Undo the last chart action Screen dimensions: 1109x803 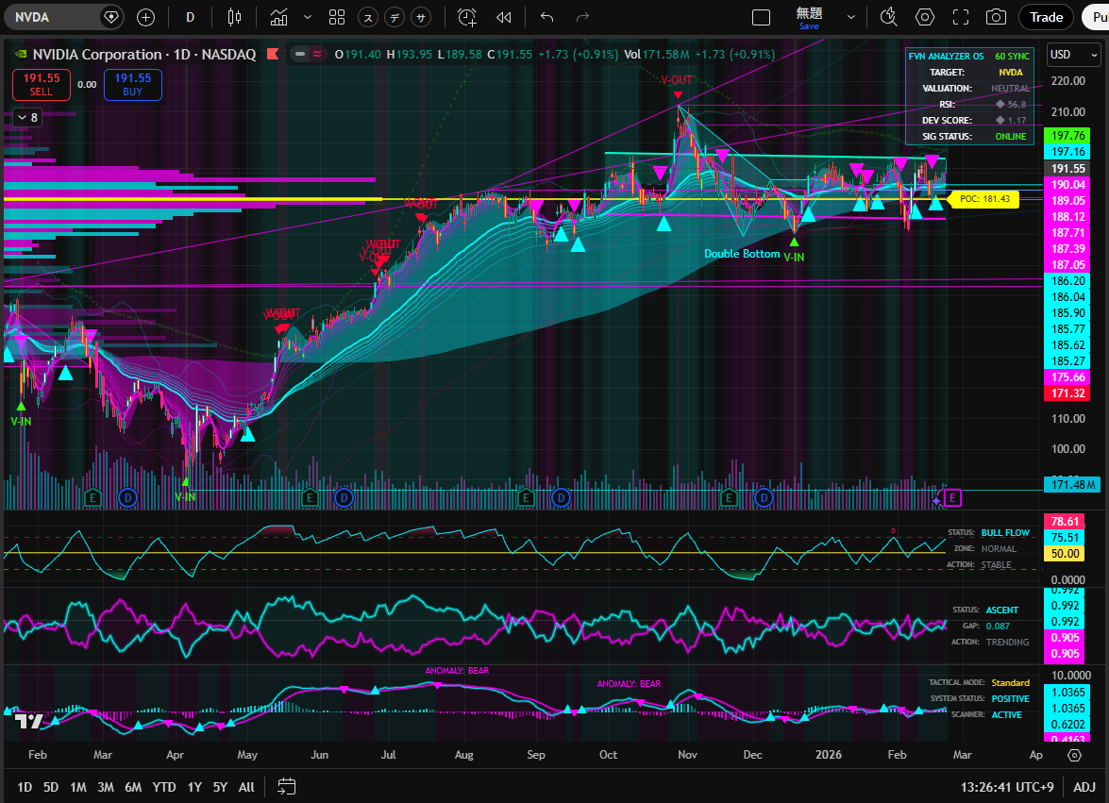(547, 18)
